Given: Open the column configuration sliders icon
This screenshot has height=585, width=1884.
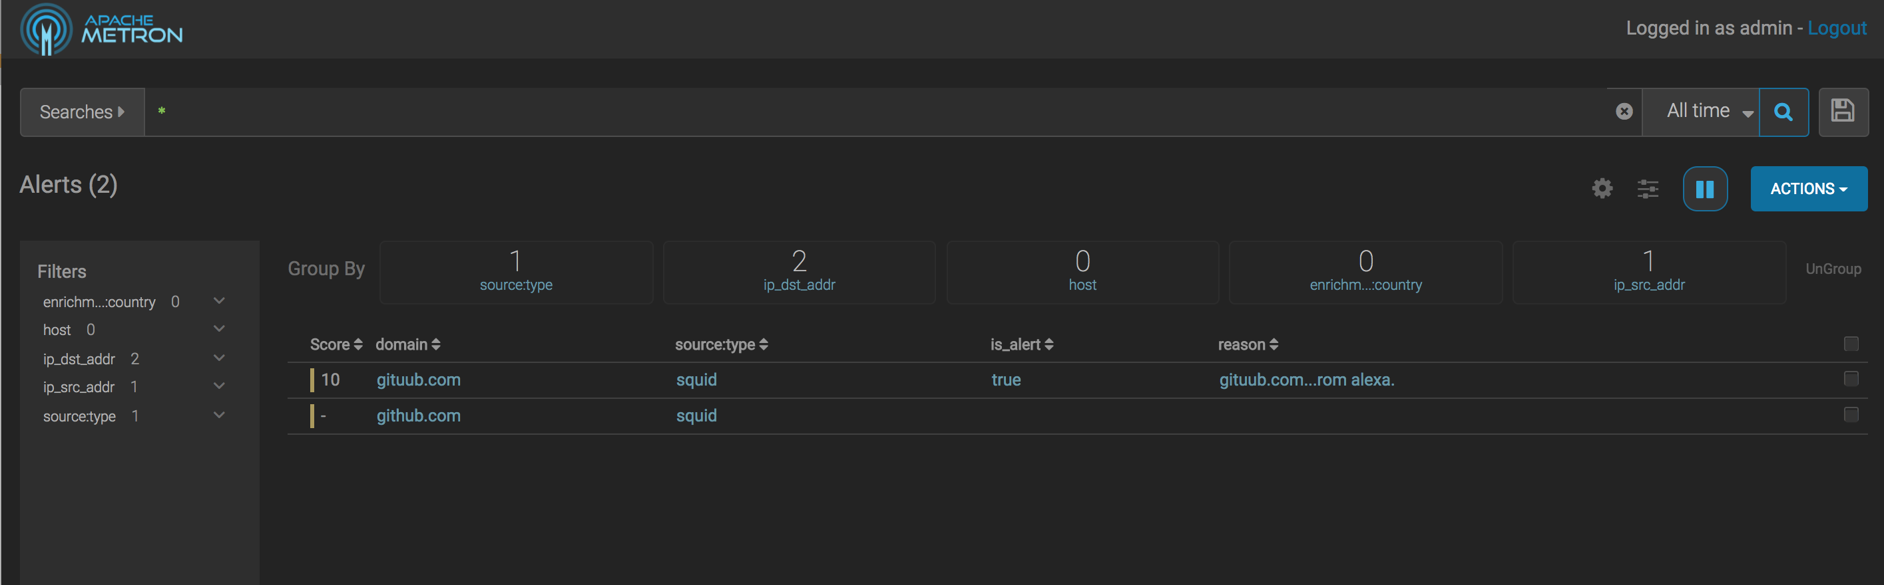Looking at the screenshot, I should 1647,188.
